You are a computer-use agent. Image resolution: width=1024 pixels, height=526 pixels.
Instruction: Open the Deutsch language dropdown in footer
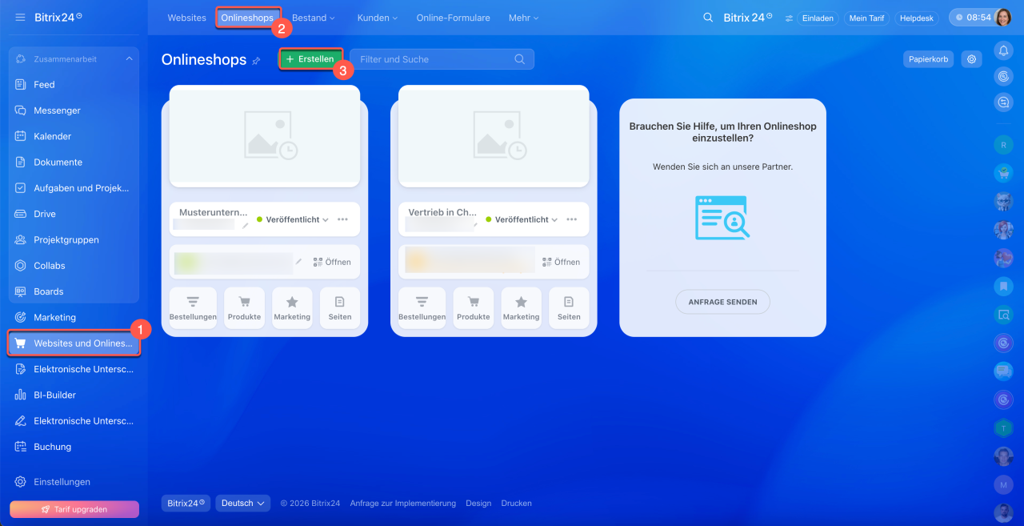pos(244,503)
